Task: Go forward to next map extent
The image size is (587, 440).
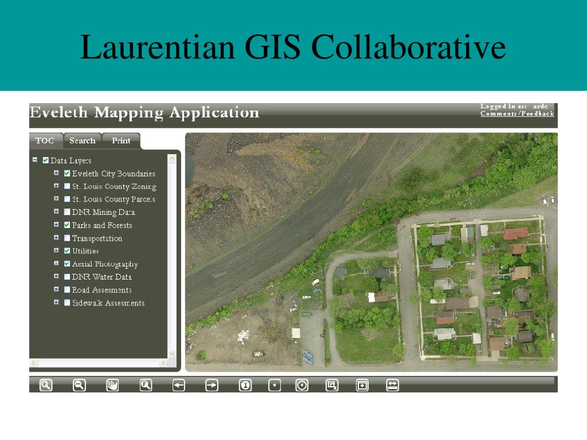Action: (x=212, y=385)
